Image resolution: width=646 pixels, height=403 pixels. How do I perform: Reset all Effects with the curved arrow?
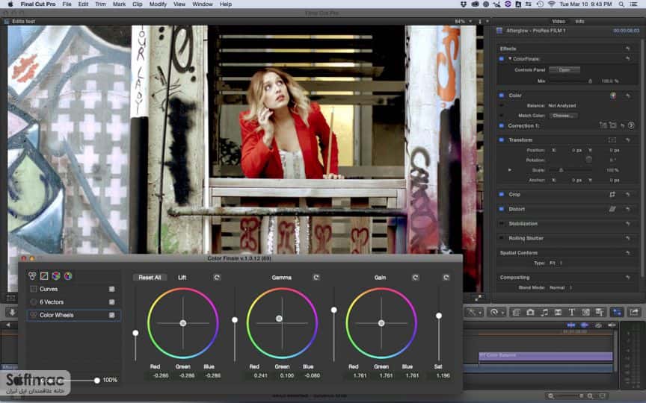[x=627, y=49]
